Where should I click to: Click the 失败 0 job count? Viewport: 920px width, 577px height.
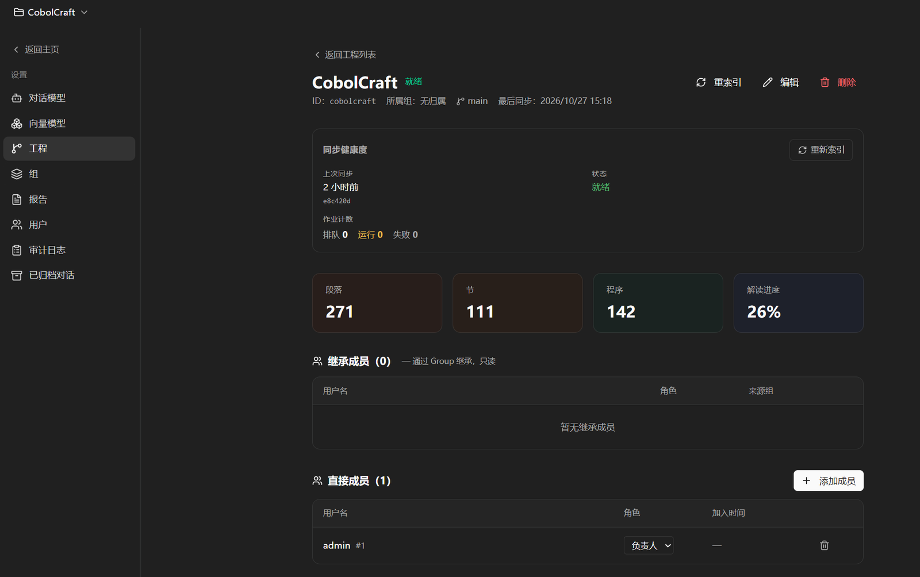tap(405, 234)
